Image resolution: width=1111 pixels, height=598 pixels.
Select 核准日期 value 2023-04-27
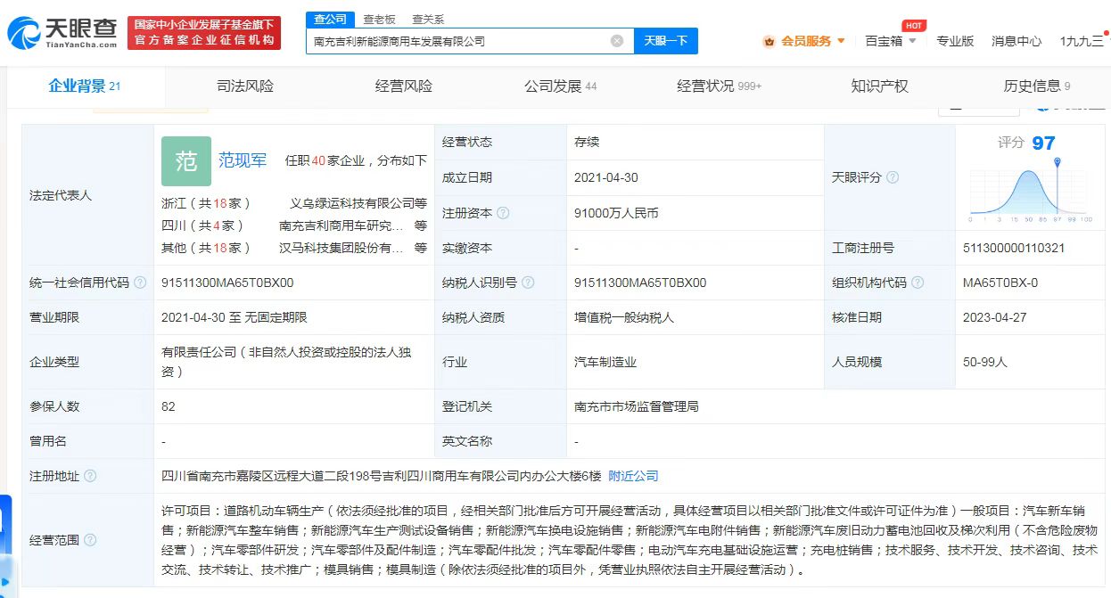pyautogui.click(x=995, y=317)
